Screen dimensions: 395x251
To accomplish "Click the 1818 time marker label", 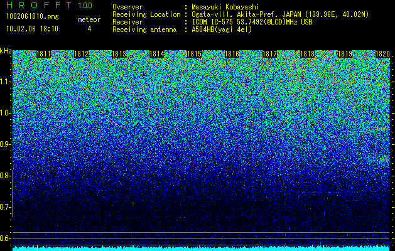I will coord(307,54).
